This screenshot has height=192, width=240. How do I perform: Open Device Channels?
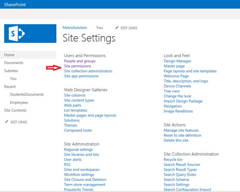(177, 86)
